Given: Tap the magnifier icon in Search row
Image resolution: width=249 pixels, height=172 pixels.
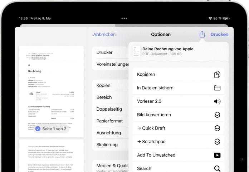Looking at the screenshot, I should click(217, 168).
